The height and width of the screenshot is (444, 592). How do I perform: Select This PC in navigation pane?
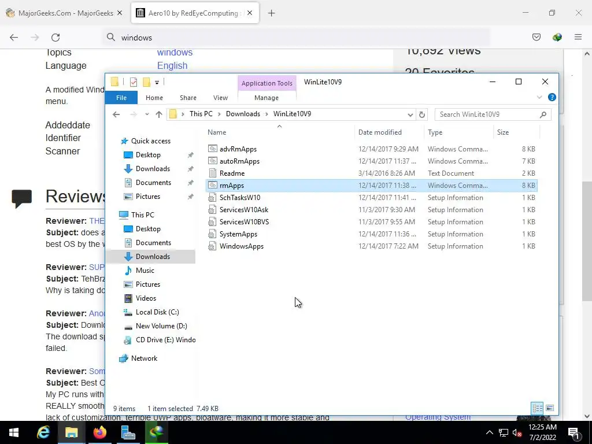[142, 215]
